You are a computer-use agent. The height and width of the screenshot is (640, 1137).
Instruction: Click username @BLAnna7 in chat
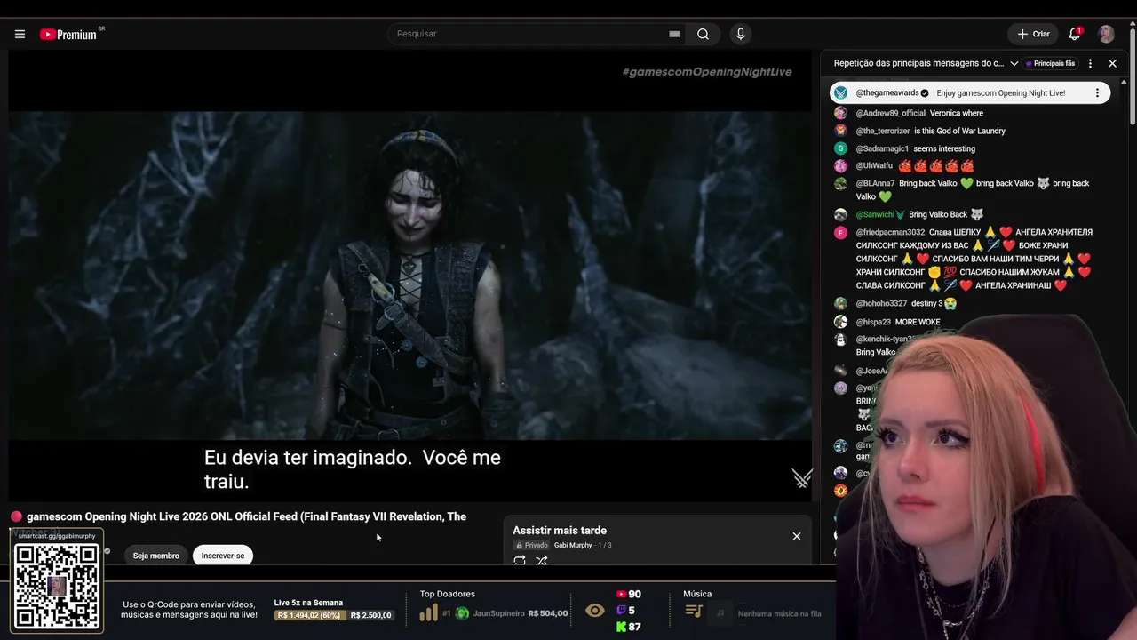coord(875,184)
